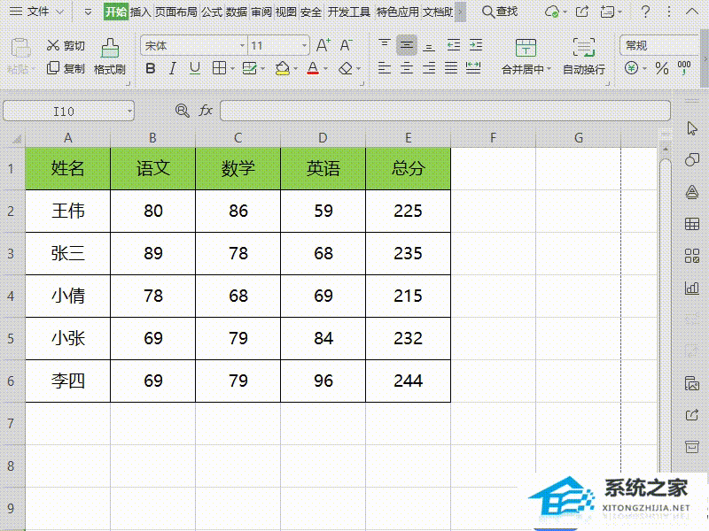Click the Cut (剪切) icon
709x531 pixels.
click(52, 46)
